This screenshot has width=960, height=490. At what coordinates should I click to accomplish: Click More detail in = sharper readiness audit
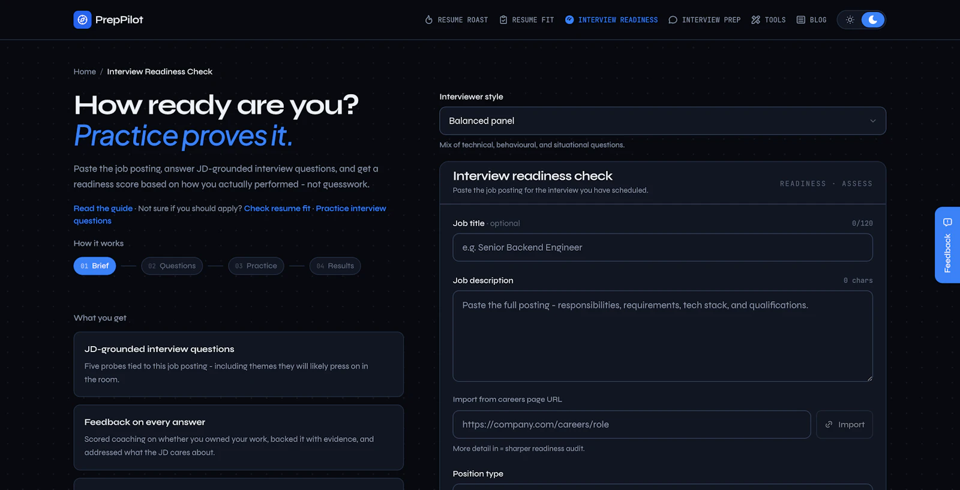click(x=519, y=448)
